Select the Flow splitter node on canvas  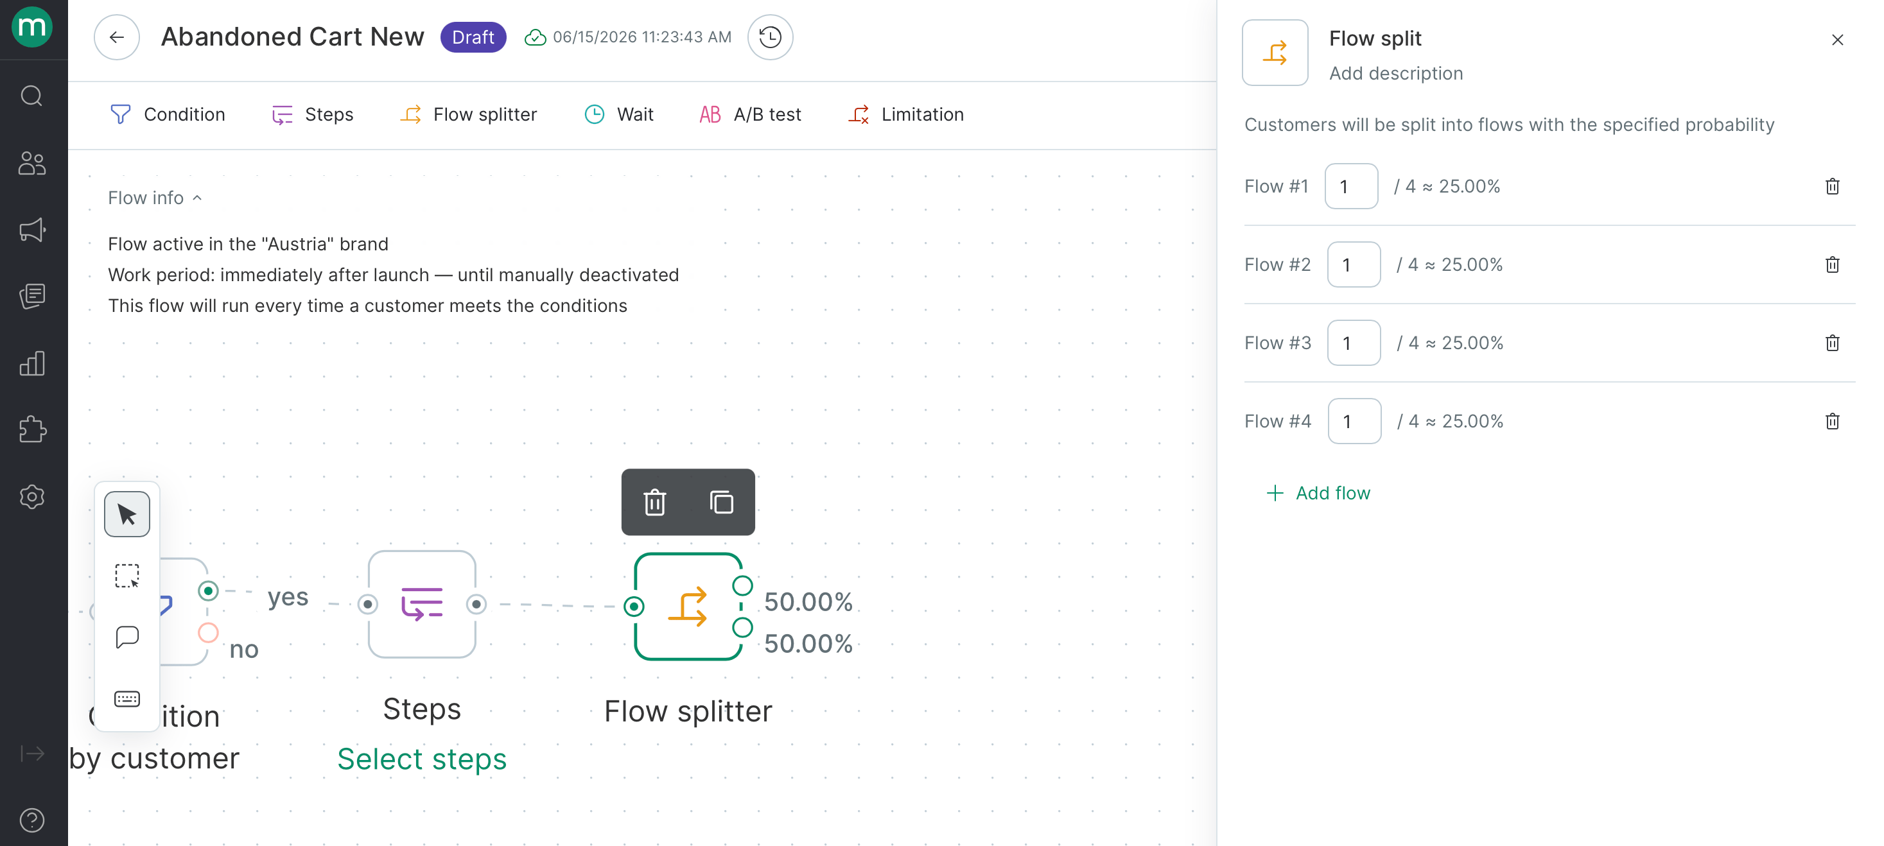coord(688,607)
